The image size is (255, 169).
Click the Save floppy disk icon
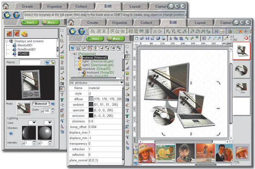tap(147, 38)
